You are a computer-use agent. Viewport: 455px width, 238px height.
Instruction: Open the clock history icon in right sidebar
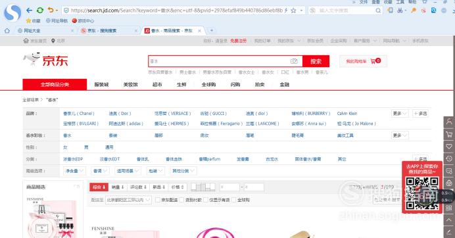(x=449, y=158)
